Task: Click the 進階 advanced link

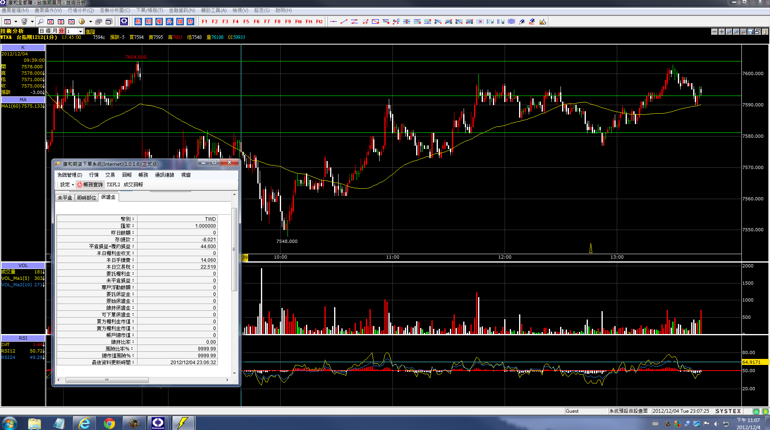Action: point(90,31)
